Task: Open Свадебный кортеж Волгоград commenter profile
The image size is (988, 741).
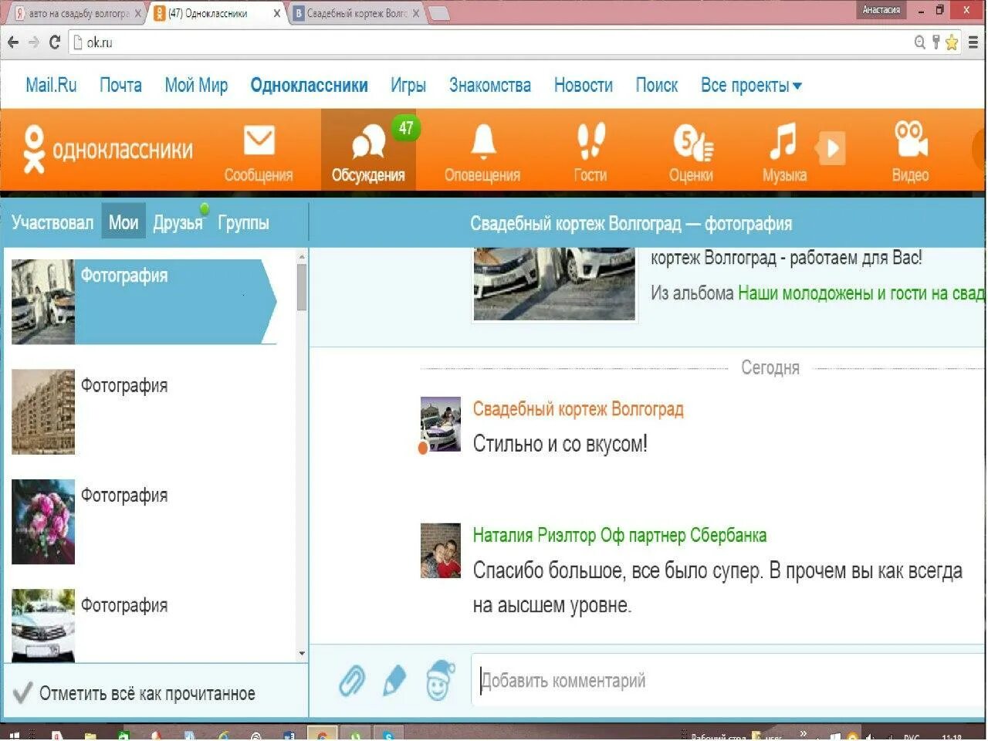Action: pyautogui.click(x=578, y=409)
